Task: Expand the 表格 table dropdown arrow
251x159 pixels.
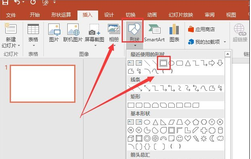Action: tap(34, 46)
